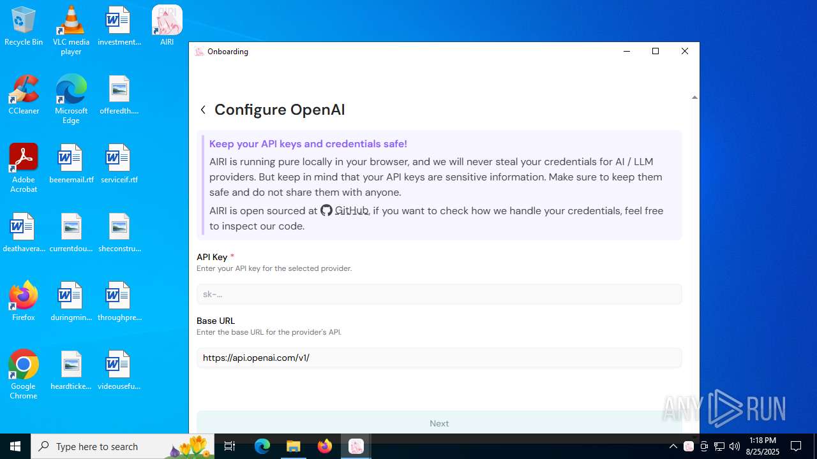The width and height of the screenshot is (817, 459).
Task: Select the deathavera... Word document
Action: tap(24, 232)
